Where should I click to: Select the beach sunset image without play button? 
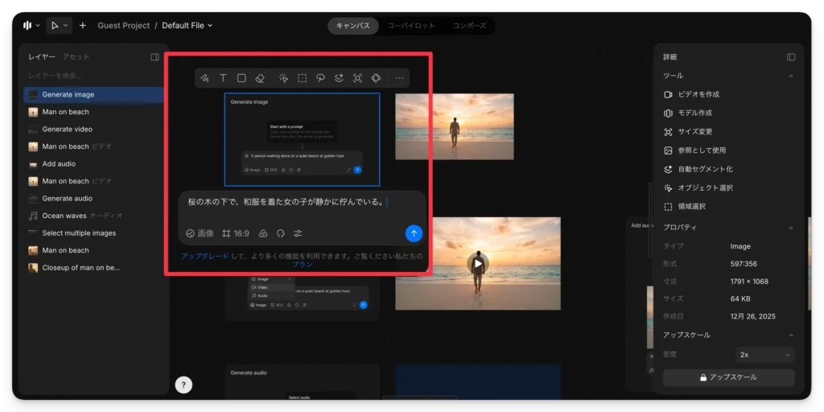click(455, 126)
